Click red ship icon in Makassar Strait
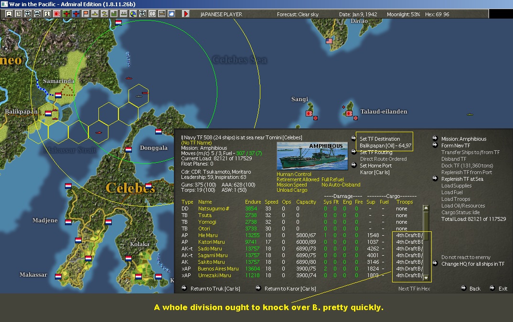 point(98,133)
